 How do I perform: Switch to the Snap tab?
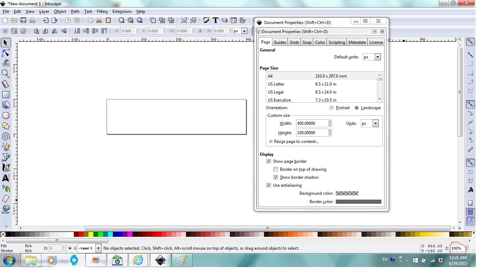[x=307, y=42]
